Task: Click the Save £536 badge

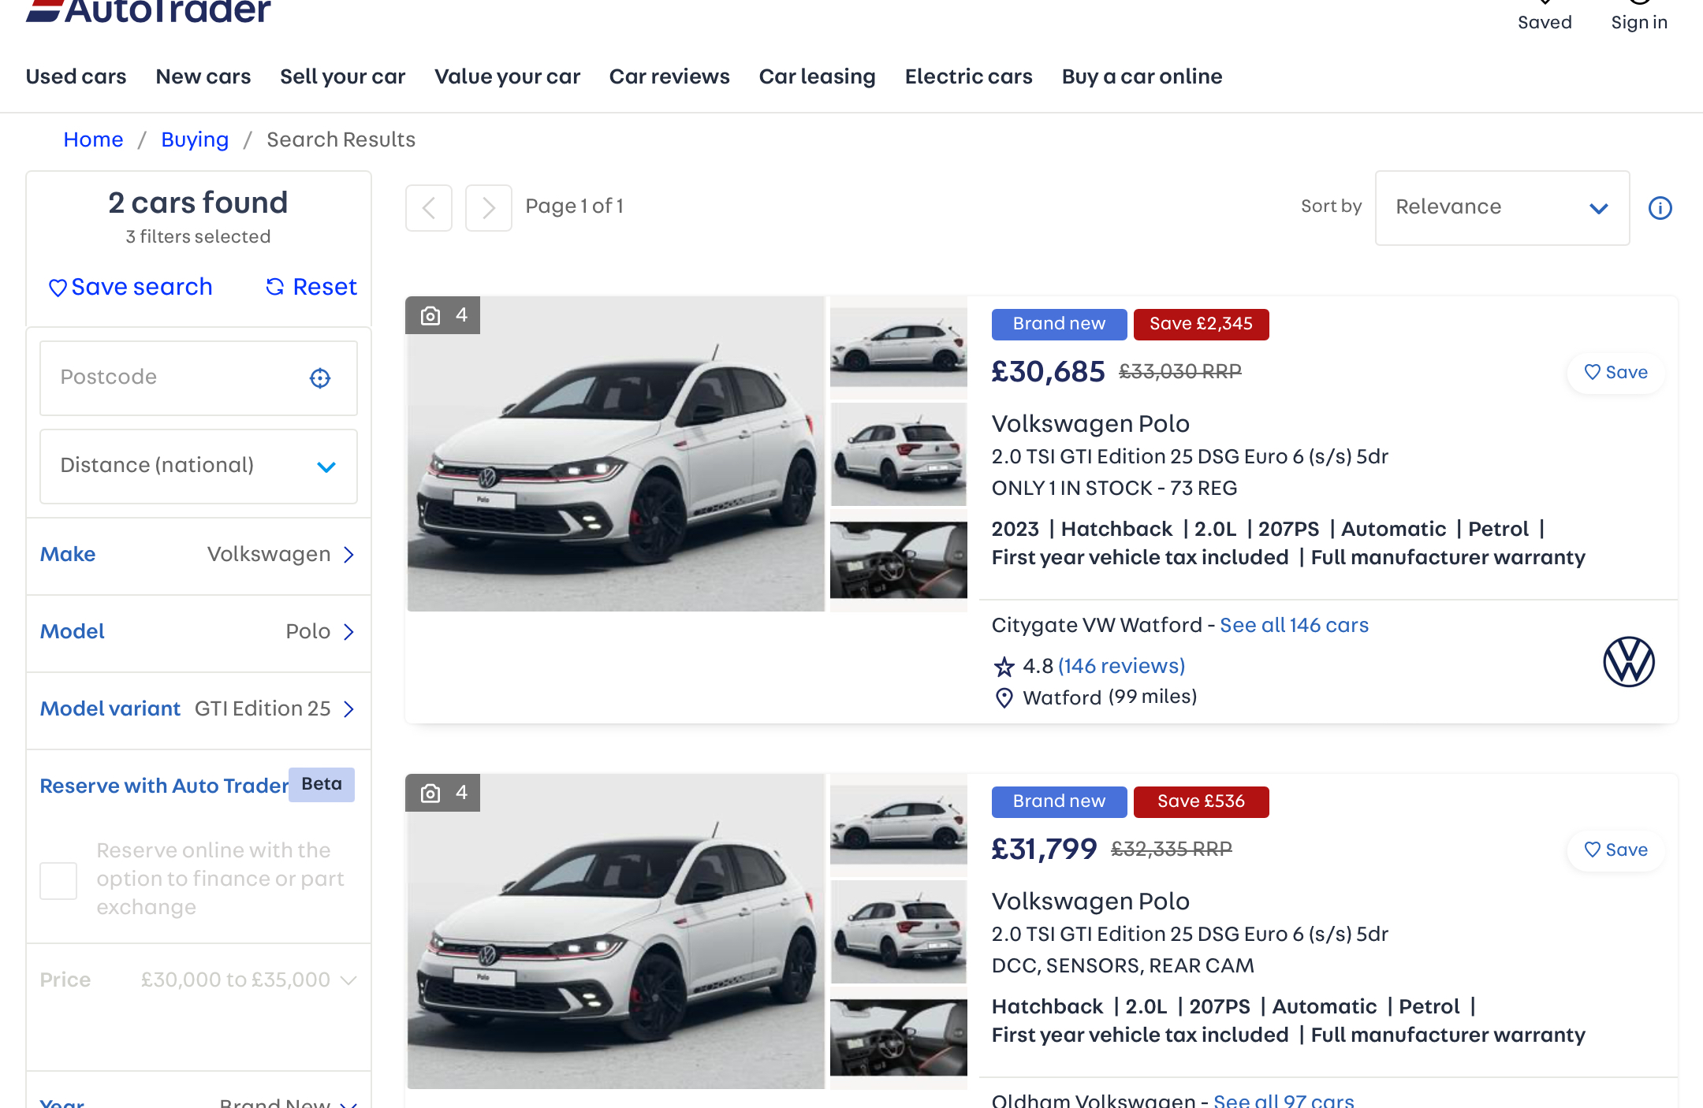Action: pos(1202,802)
